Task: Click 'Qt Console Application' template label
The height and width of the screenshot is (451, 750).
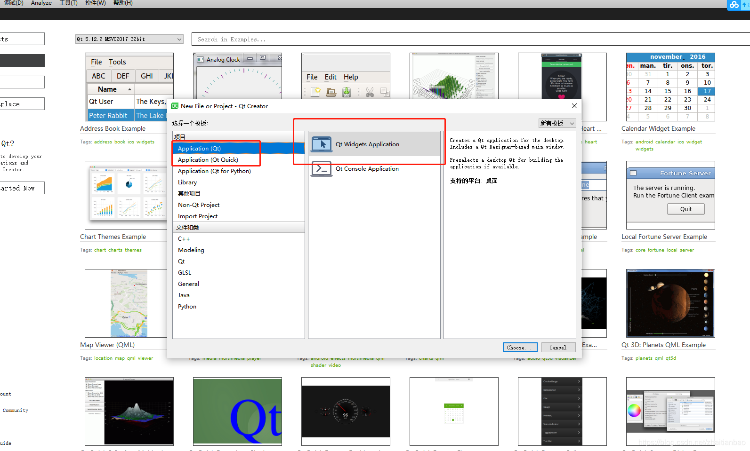Action: 367,169
